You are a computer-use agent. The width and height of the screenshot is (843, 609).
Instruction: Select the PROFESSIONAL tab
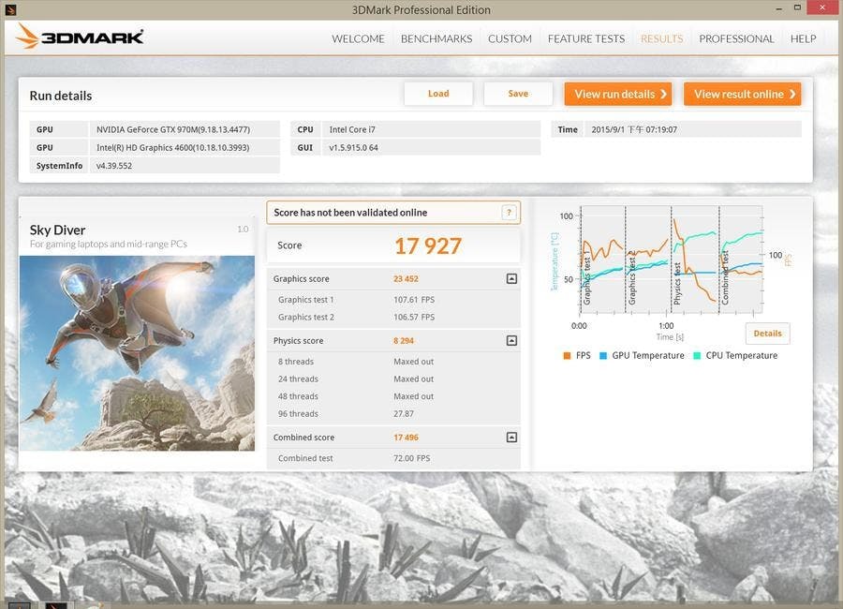click(736, 38)
